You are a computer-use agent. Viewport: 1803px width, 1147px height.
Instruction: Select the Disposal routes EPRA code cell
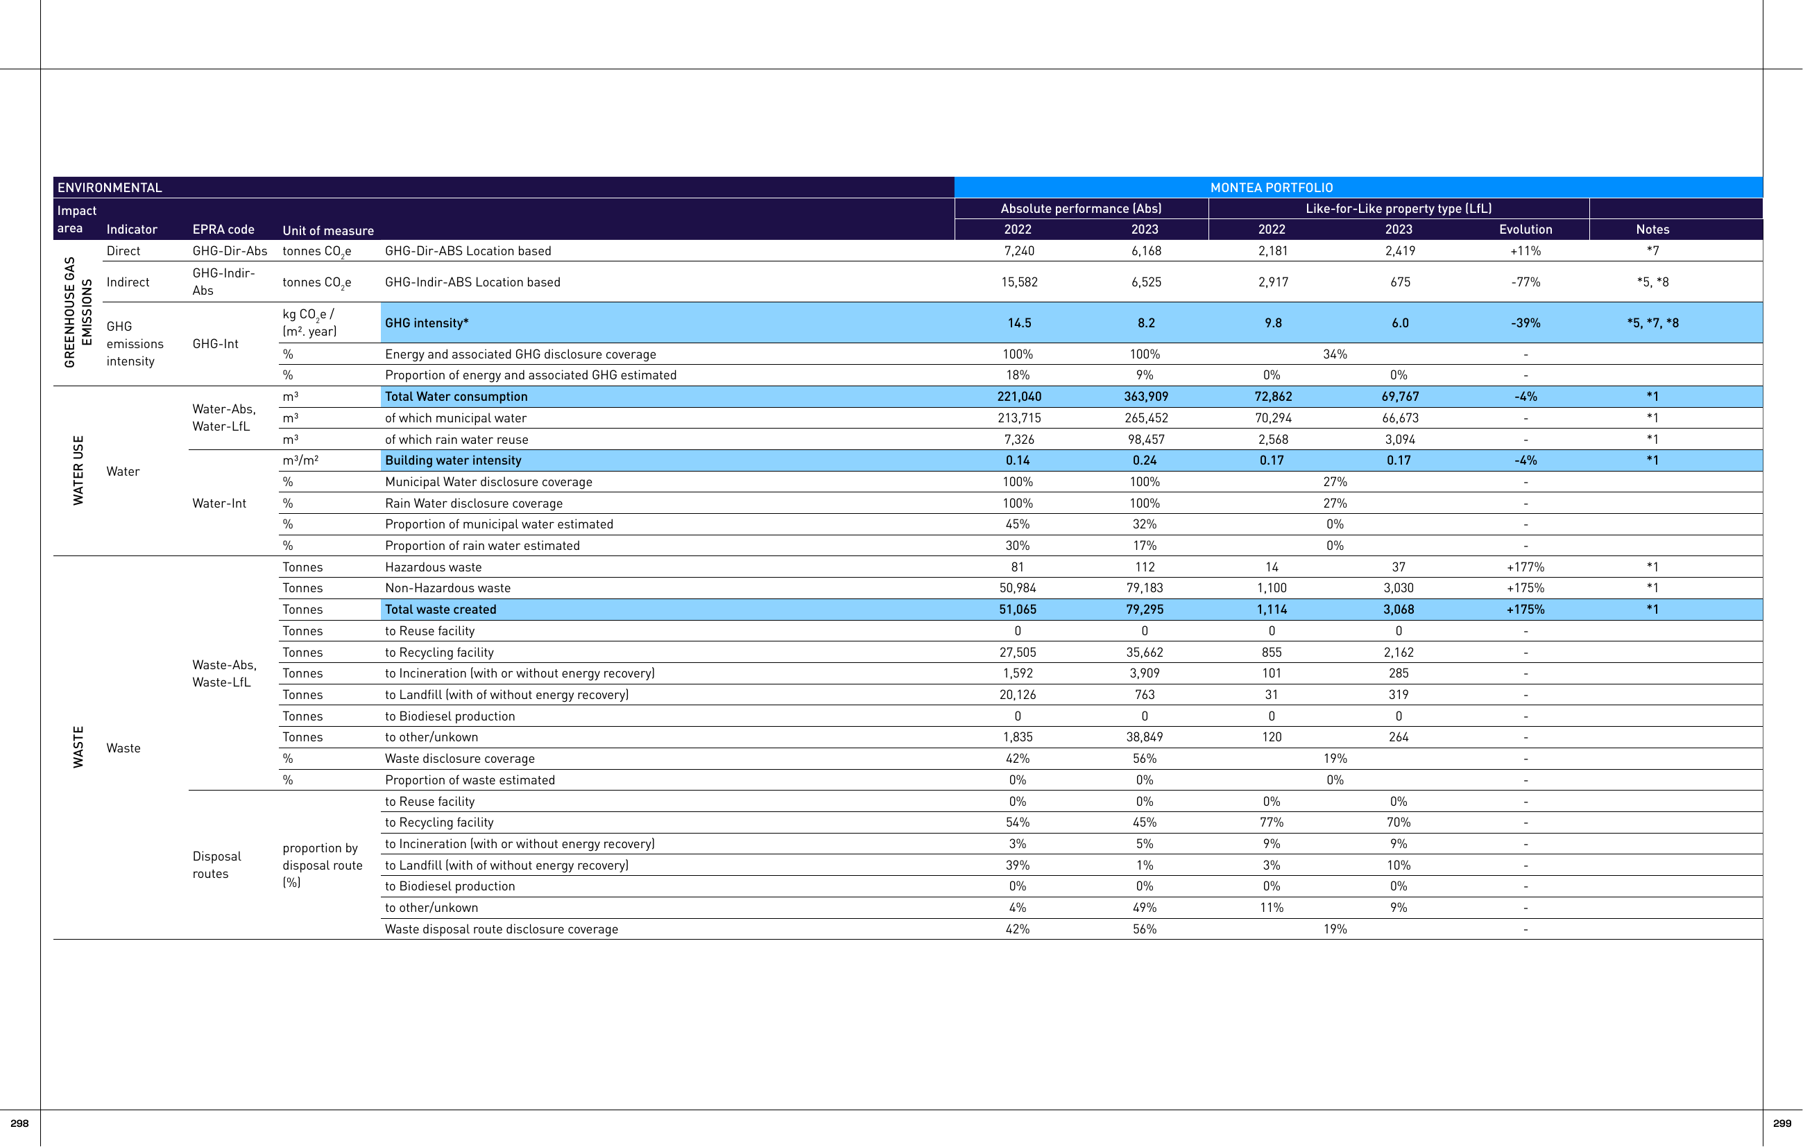point(216,865)
